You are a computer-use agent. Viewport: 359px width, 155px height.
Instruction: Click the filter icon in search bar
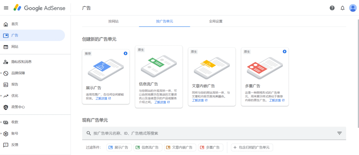340,133
